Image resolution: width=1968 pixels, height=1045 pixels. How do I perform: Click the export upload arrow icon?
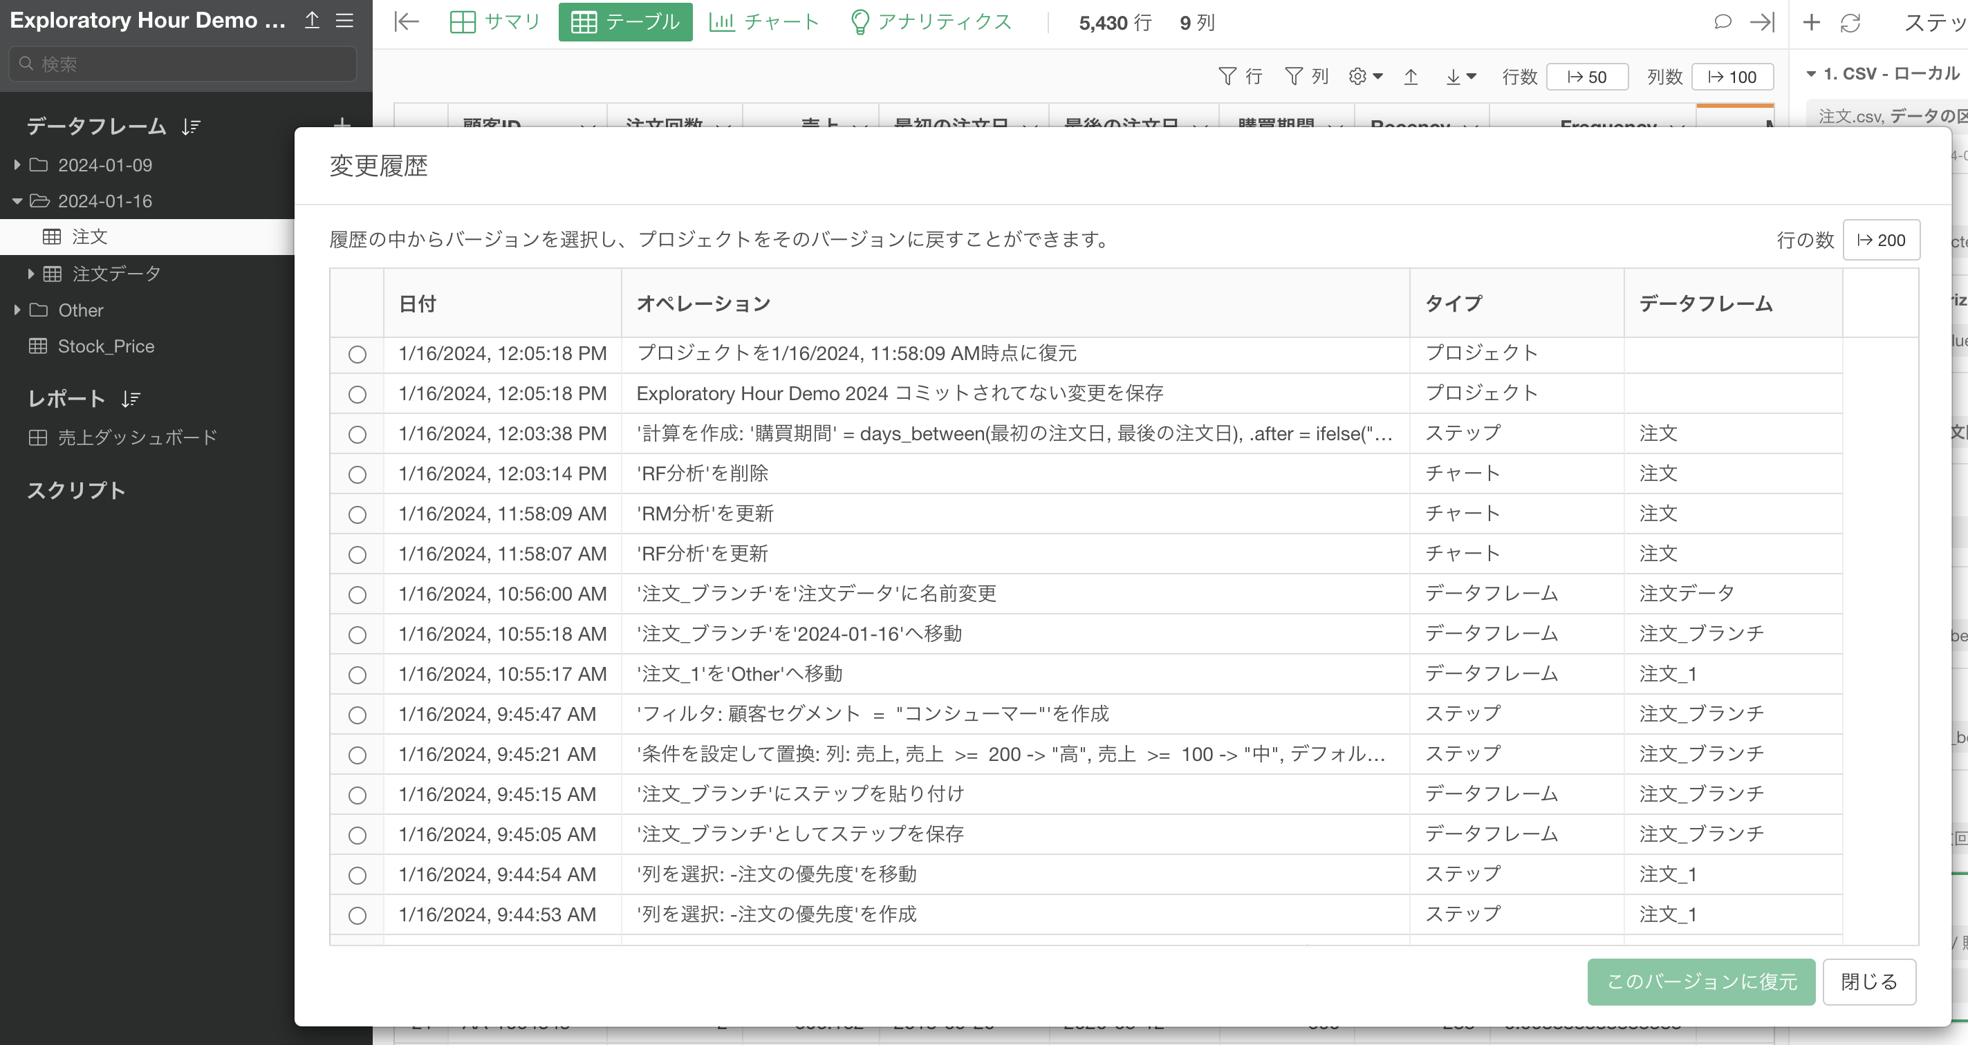pos(1410,76)
